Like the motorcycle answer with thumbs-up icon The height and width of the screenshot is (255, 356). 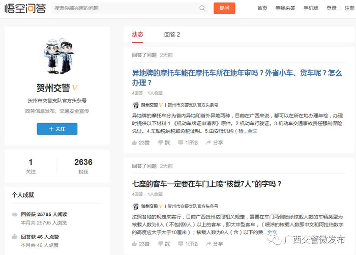coord(134,143)
